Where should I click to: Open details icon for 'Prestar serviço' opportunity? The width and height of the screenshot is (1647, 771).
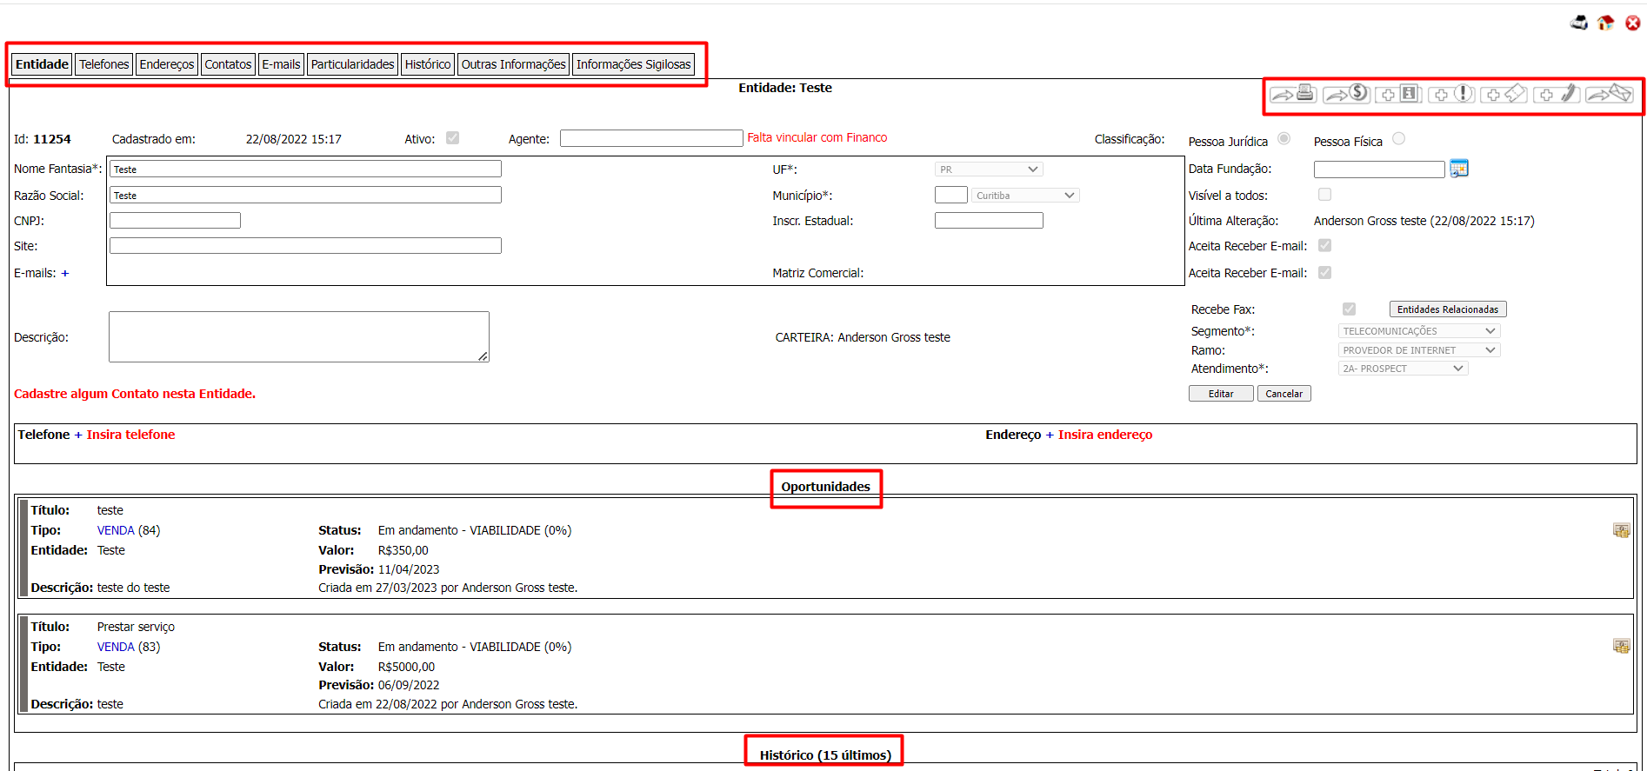pos(1621,646)
